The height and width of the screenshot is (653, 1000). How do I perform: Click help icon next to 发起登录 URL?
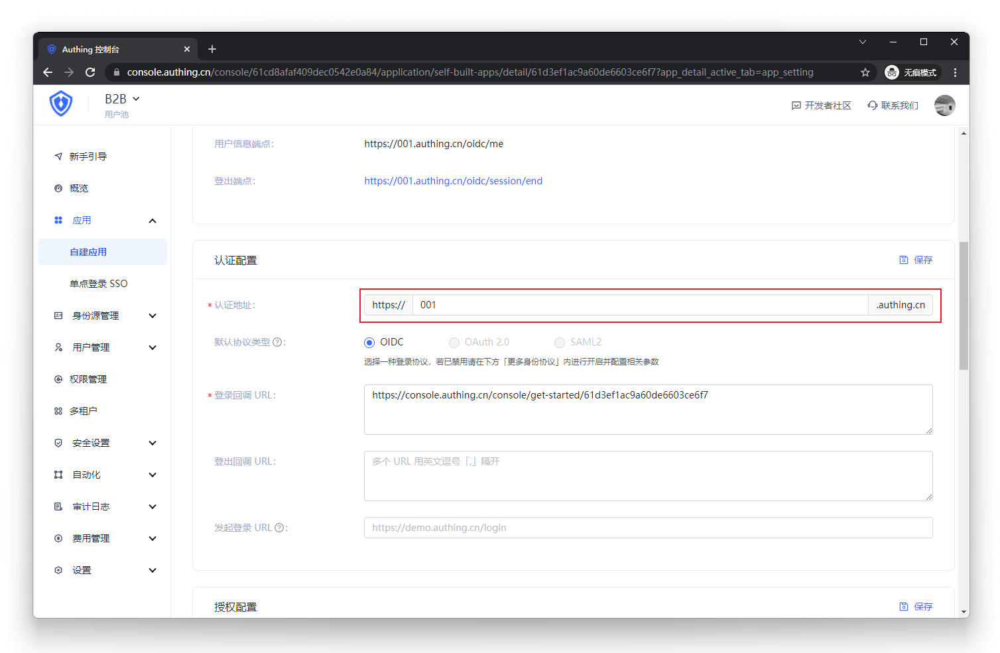(279, 528)
